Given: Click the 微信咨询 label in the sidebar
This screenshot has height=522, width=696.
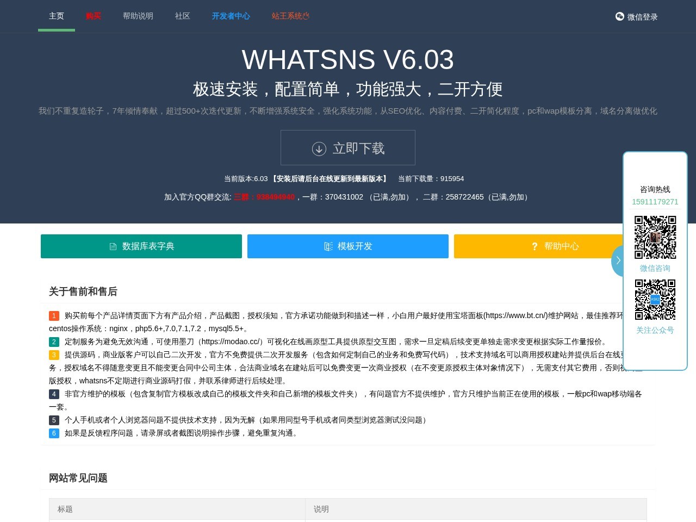Looking at the screenshot, I should point(655,268).
